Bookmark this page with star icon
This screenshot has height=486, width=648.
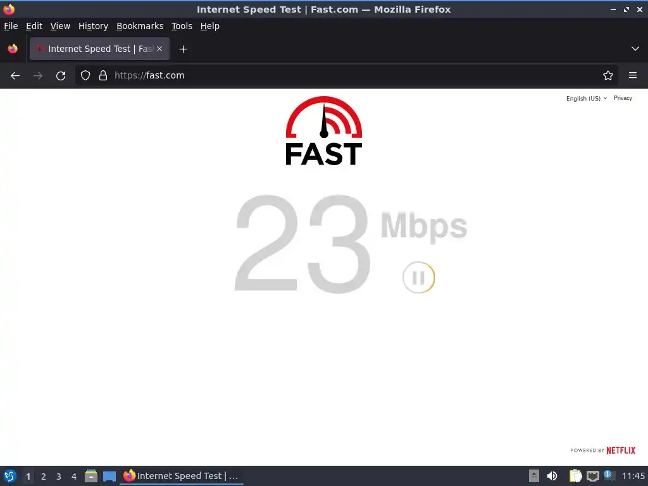[x=608, y=76]
